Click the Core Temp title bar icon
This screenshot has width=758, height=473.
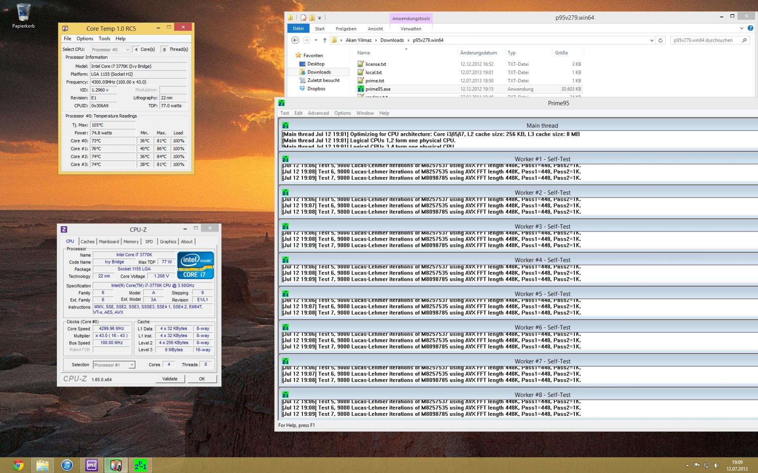[65, 28]
